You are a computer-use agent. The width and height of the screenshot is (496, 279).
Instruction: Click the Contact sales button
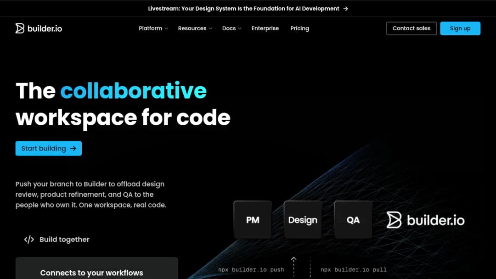[411, 28]
